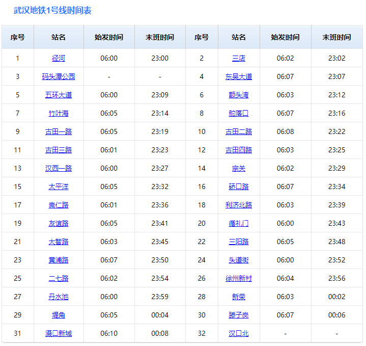Select the 23:27 time for 汉西一路
This screenshot has height=346, width=366.
tap(160, 168)
